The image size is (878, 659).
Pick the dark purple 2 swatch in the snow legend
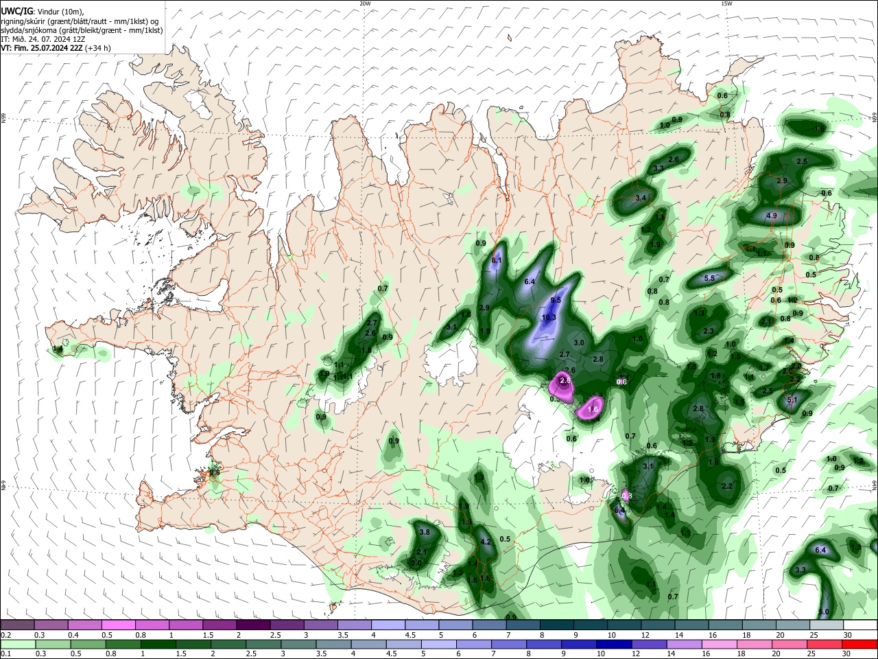coord(253,625)
